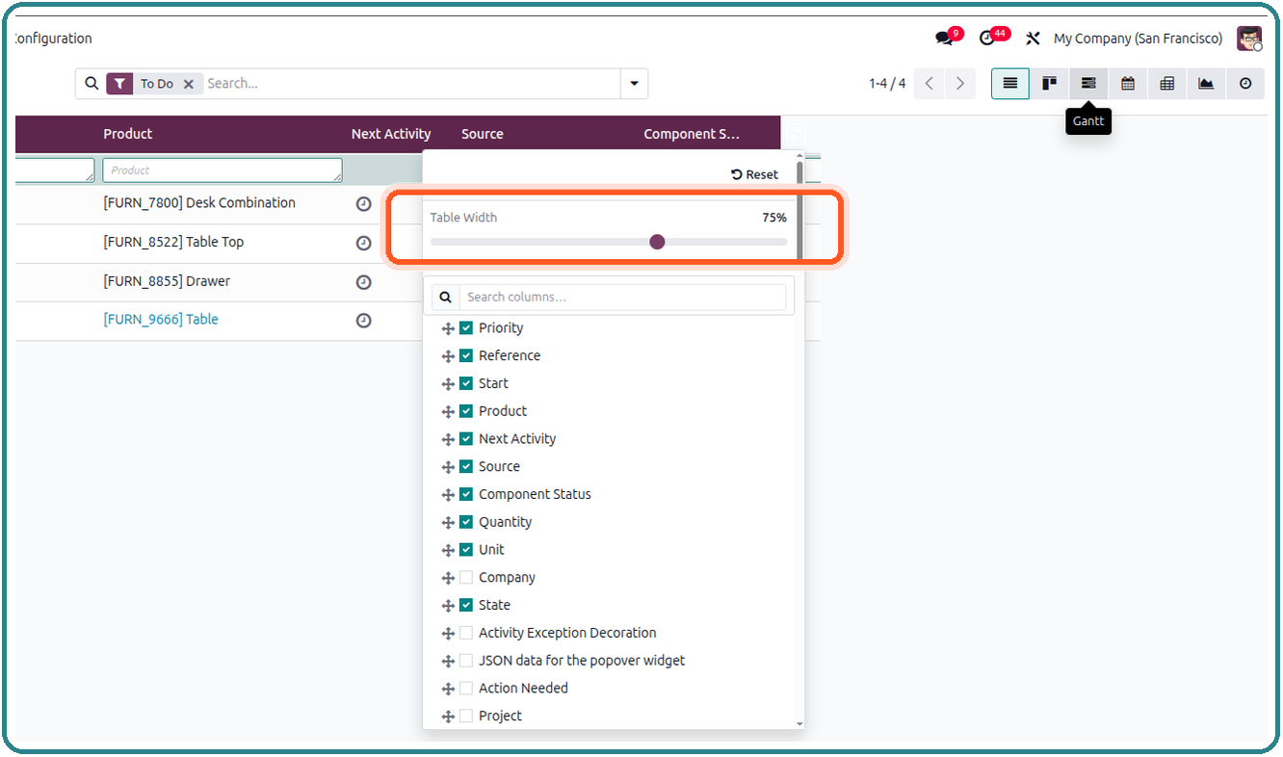
Task: Open the debug tools wrench icon
Action: pos(1034,39)
